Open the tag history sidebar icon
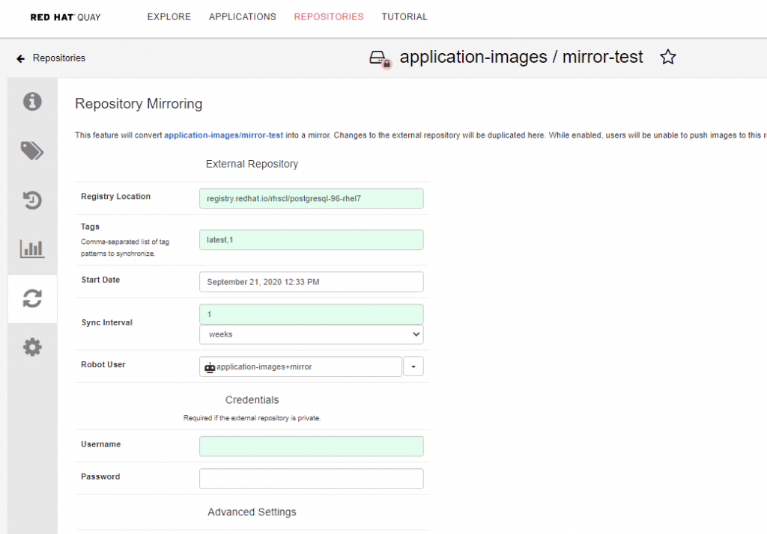The image size is (767, 534). (32, 200)
